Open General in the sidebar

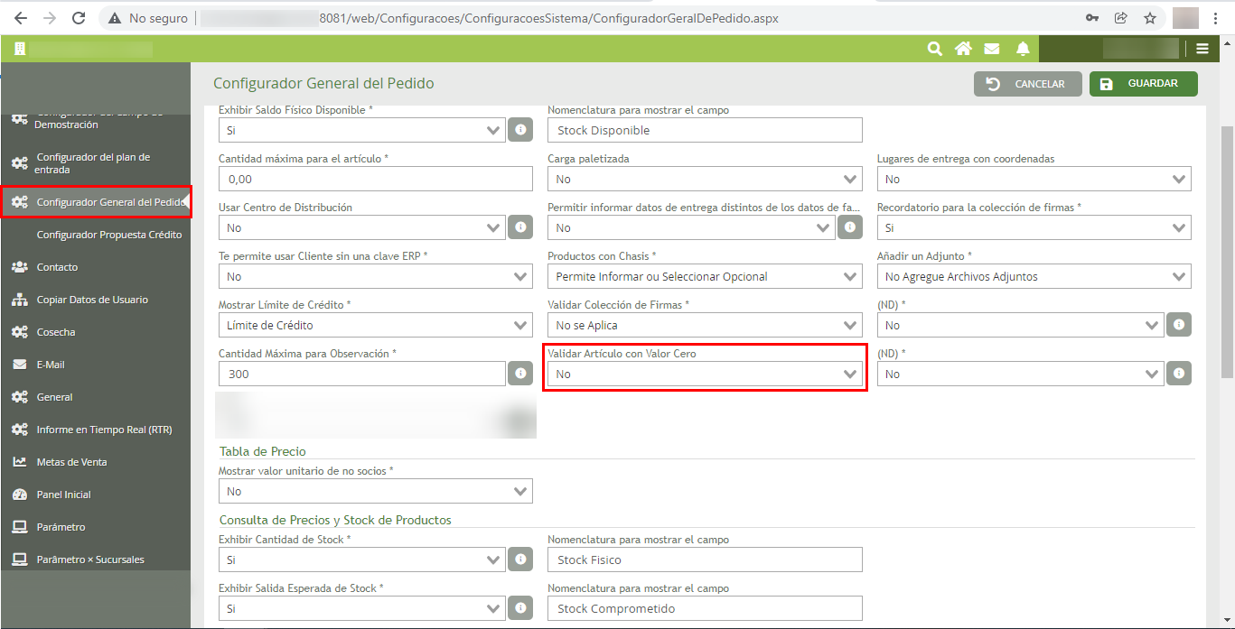(x=95, y=397)
